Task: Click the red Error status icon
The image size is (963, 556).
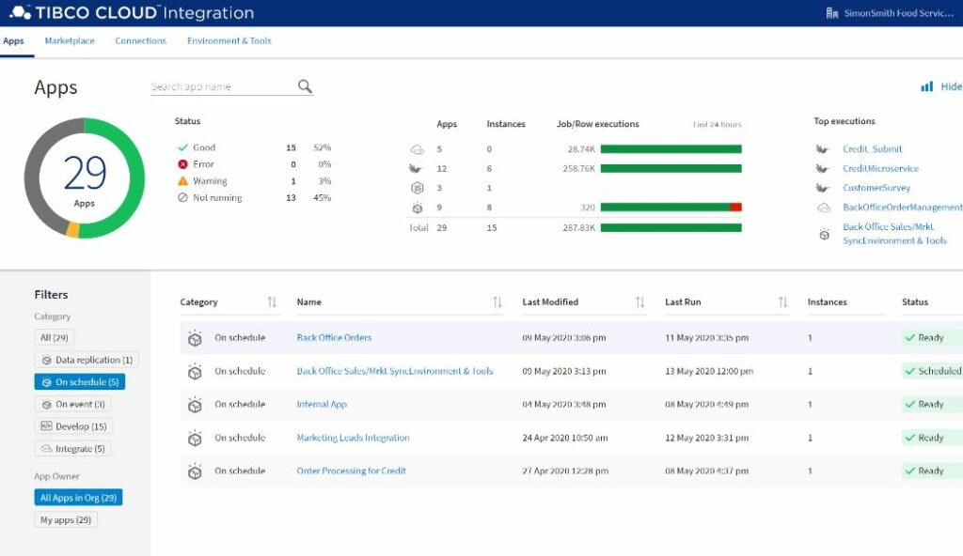Action: click(182, 163)
